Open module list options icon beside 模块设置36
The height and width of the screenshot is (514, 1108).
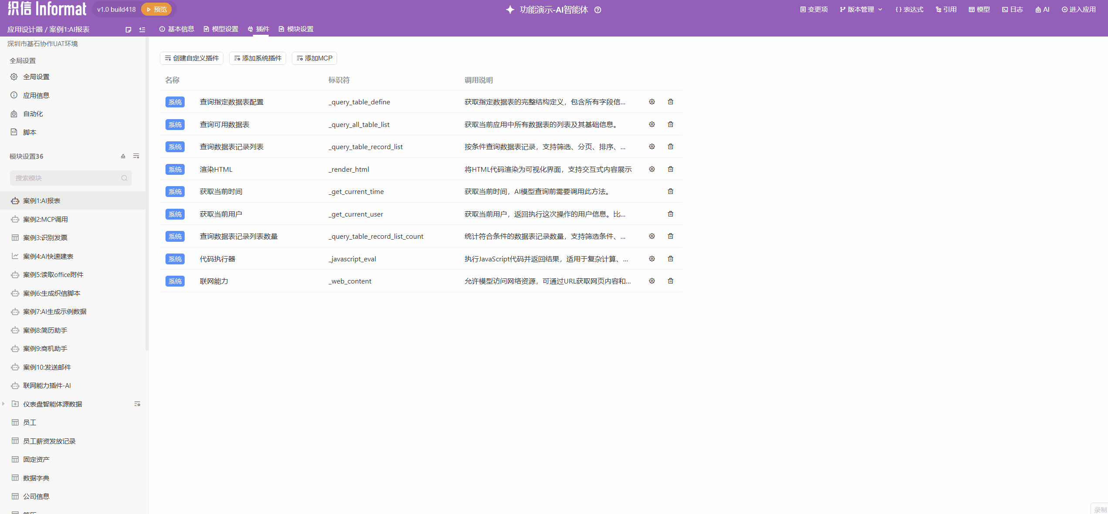pyautogui.click(x=136, y=156)
